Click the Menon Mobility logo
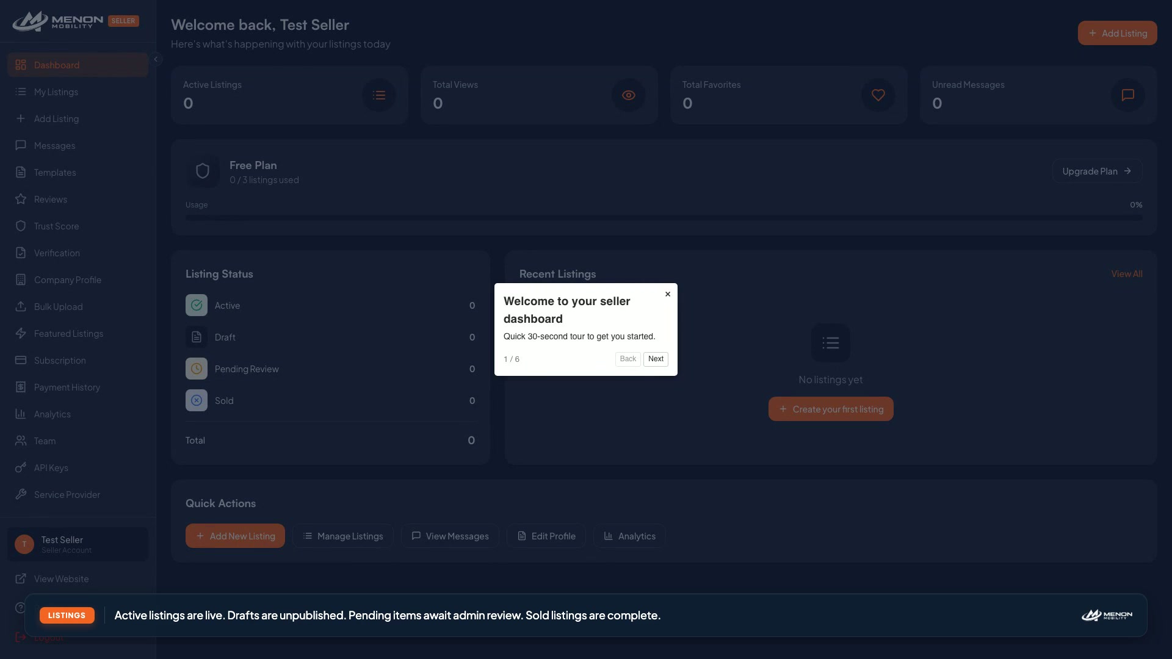 click(58, 21)
